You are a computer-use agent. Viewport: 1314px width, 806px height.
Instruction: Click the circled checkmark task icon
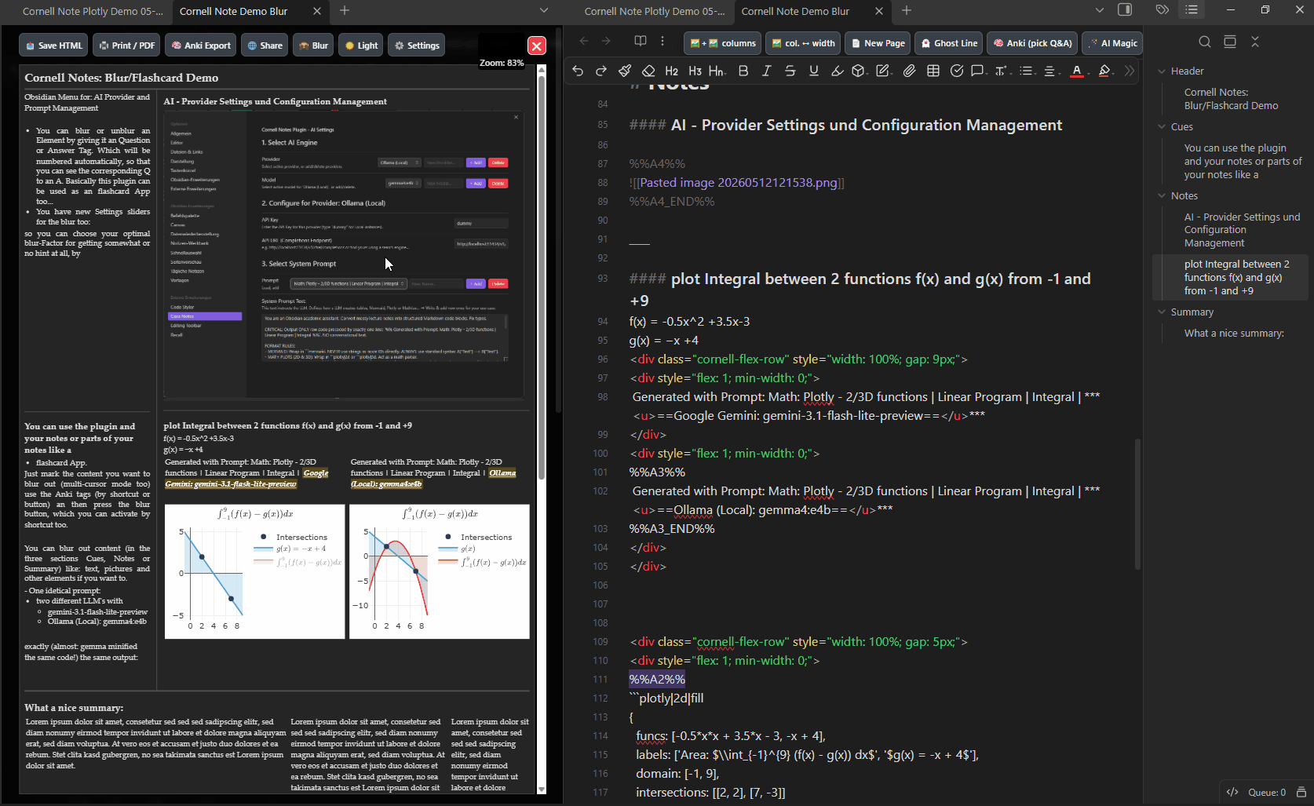pyautogui.click(x=957, y=71)
